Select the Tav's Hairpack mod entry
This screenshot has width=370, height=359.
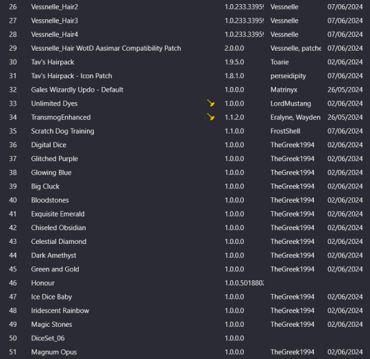pos(185,62)
